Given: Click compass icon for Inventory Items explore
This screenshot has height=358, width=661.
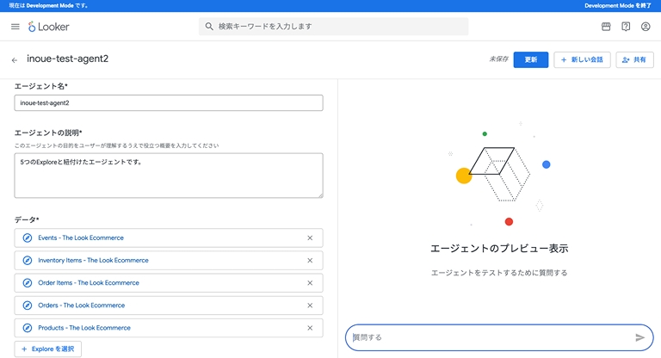Looking at the screenshot, I should point(28,260).
